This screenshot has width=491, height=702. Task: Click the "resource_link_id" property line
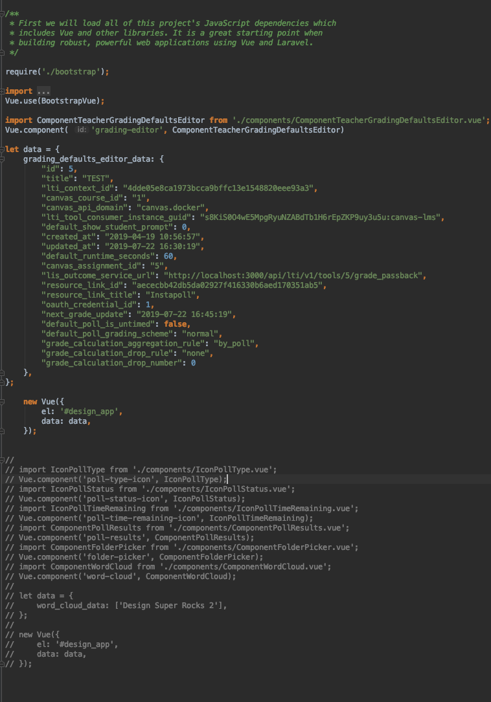point(184,285)
